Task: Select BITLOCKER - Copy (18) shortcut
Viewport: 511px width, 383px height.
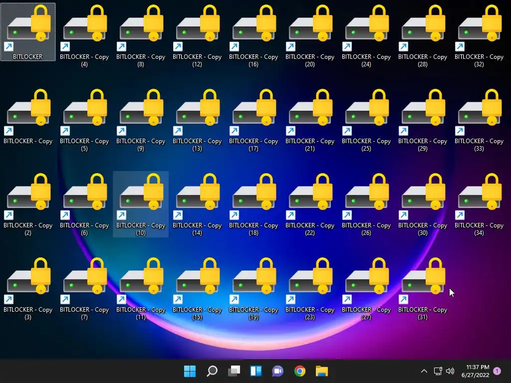Action: 254,204
